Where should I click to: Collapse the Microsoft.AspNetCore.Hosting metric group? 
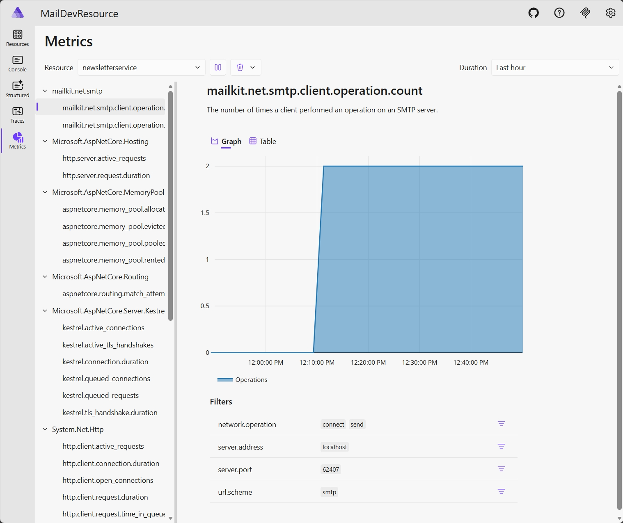45,141
